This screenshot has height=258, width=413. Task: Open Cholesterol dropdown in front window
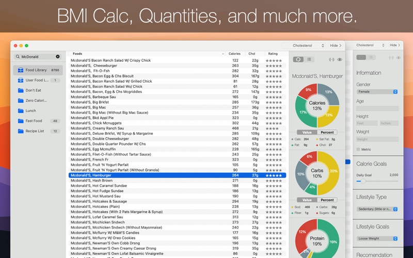coord(304,45)
